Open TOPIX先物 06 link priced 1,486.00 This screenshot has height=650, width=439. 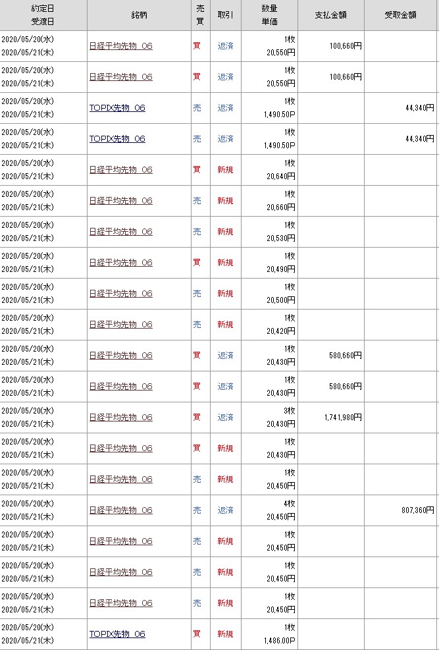coord(117,634)
